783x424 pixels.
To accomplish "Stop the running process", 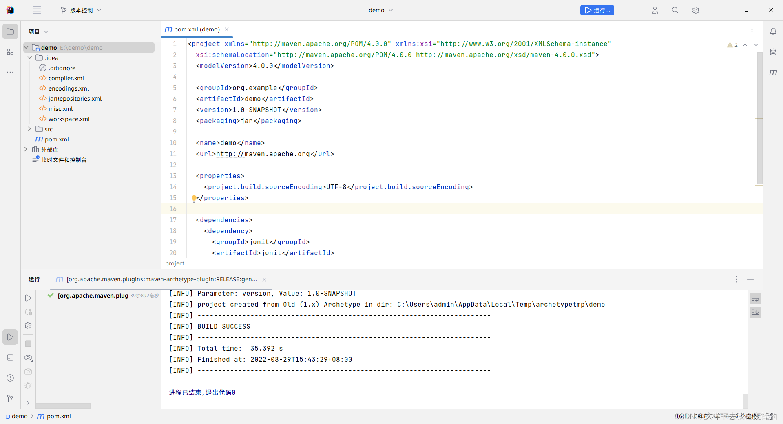I will click(x=28, y=344).
